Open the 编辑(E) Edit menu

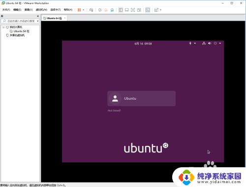click(x=17, y=10)
